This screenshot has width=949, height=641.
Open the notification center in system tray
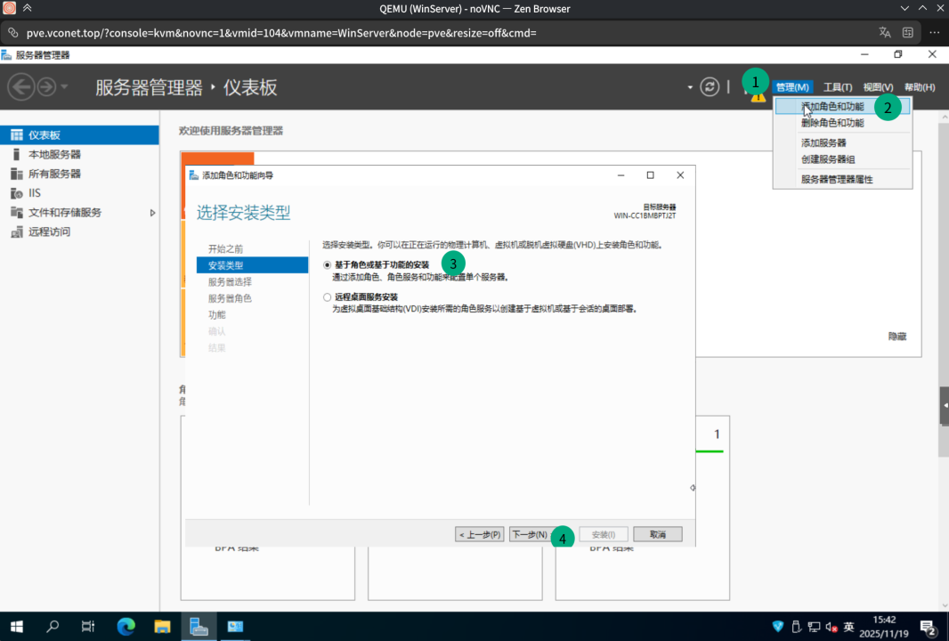pos(928,627)
